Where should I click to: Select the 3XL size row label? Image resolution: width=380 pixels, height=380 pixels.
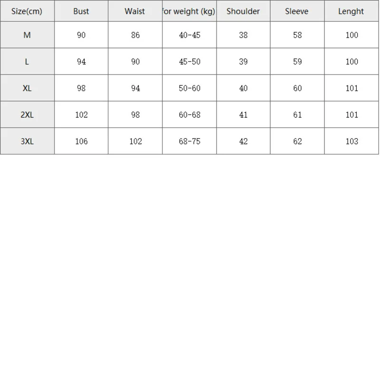[27, 142]
